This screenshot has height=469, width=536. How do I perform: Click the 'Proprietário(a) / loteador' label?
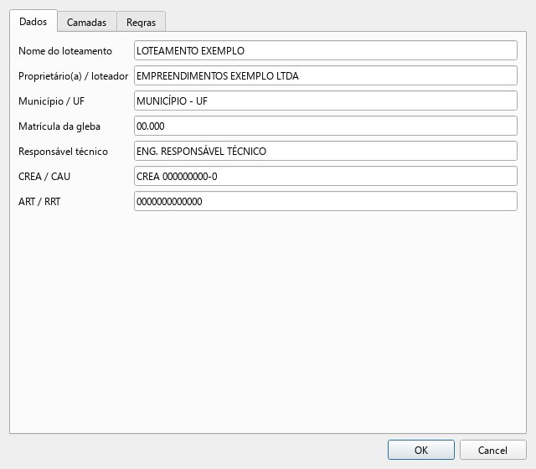tap(74, 76)
